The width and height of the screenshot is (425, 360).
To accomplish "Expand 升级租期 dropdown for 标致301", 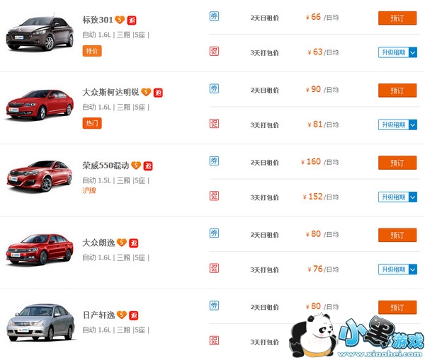I will coord(397,52).
